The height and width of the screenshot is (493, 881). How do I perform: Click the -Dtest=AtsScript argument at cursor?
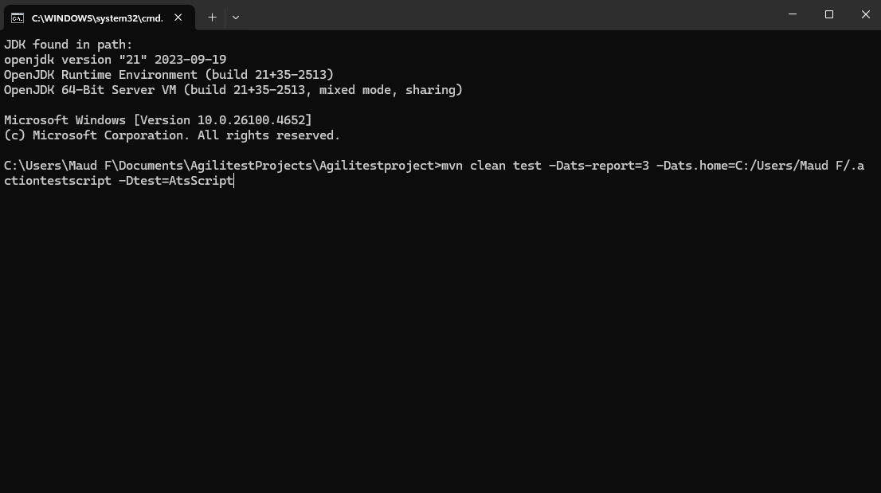[x=176, y=181]
